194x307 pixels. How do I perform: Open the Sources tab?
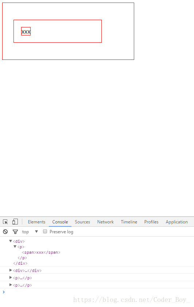point(82,222)
